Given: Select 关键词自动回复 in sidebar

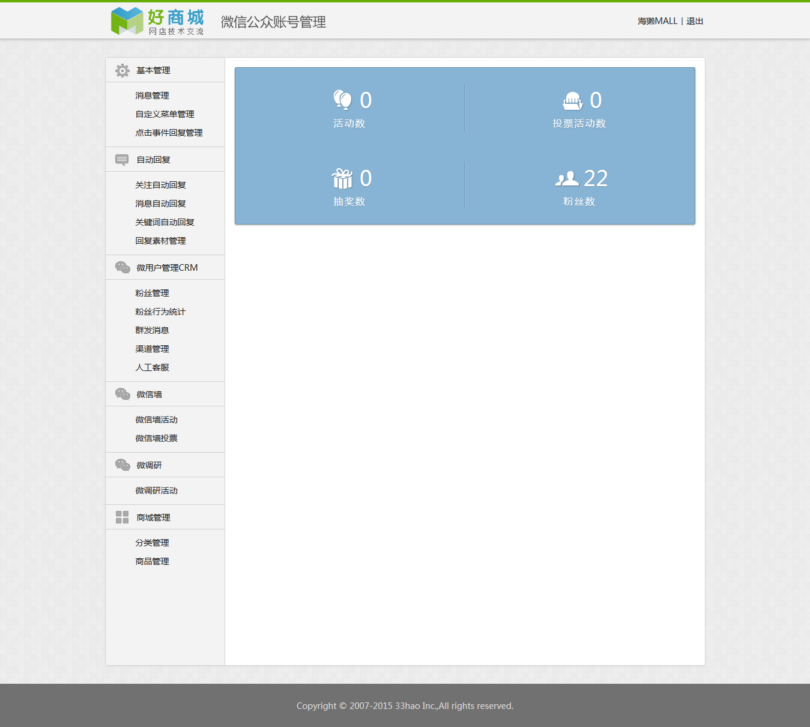Looking at the screenshot, I should 165,222.
